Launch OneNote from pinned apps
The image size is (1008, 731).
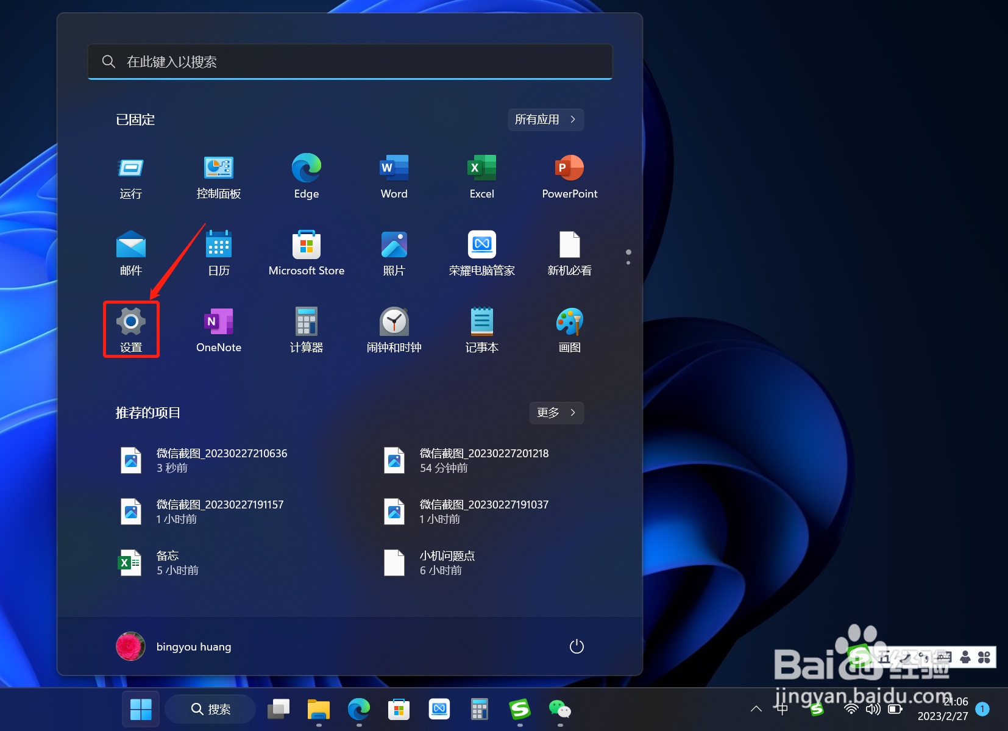[x=219, y=331]
